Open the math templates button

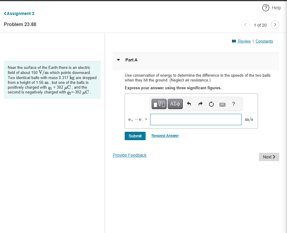tap(159, 104)
